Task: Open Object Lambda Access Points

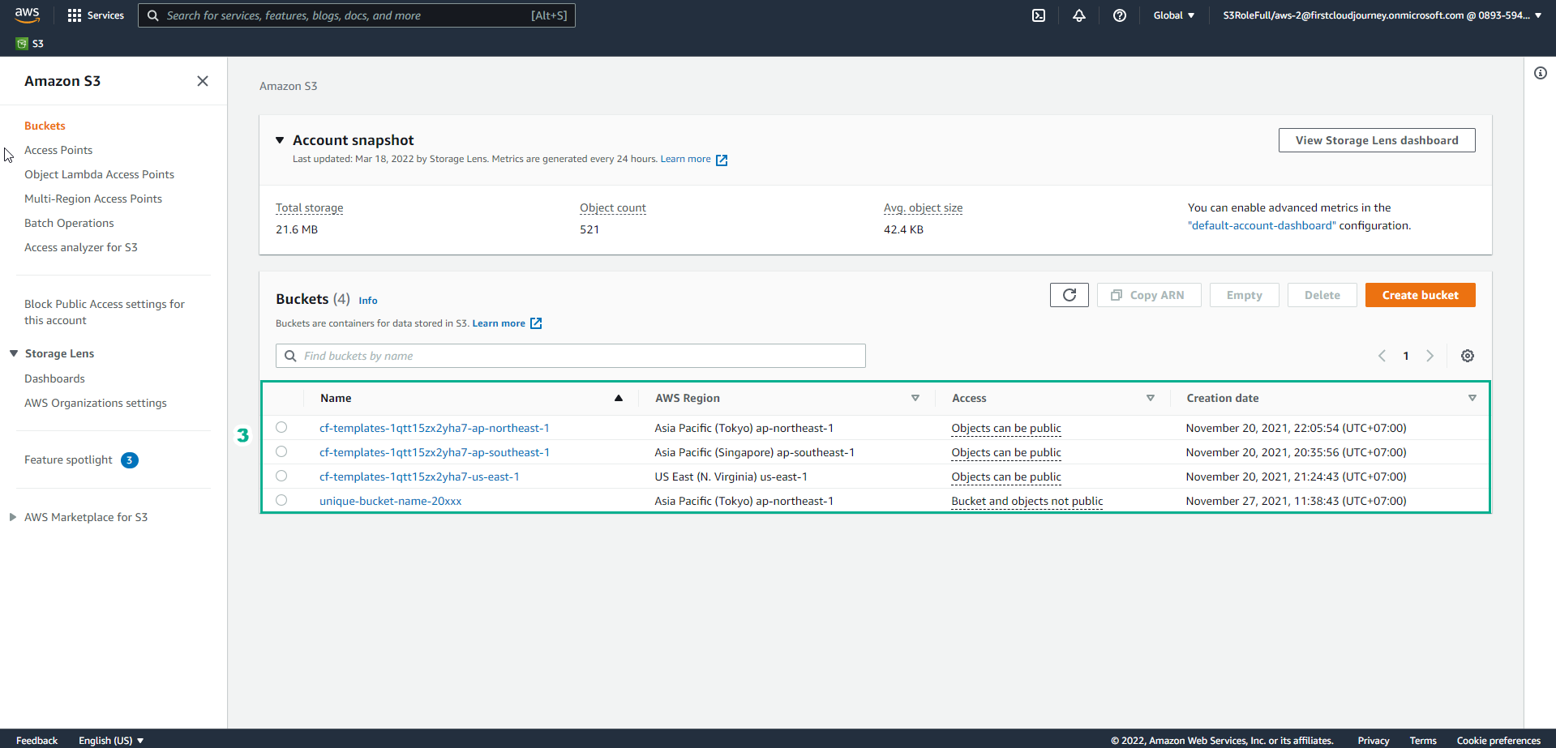Action: [99, 174]
